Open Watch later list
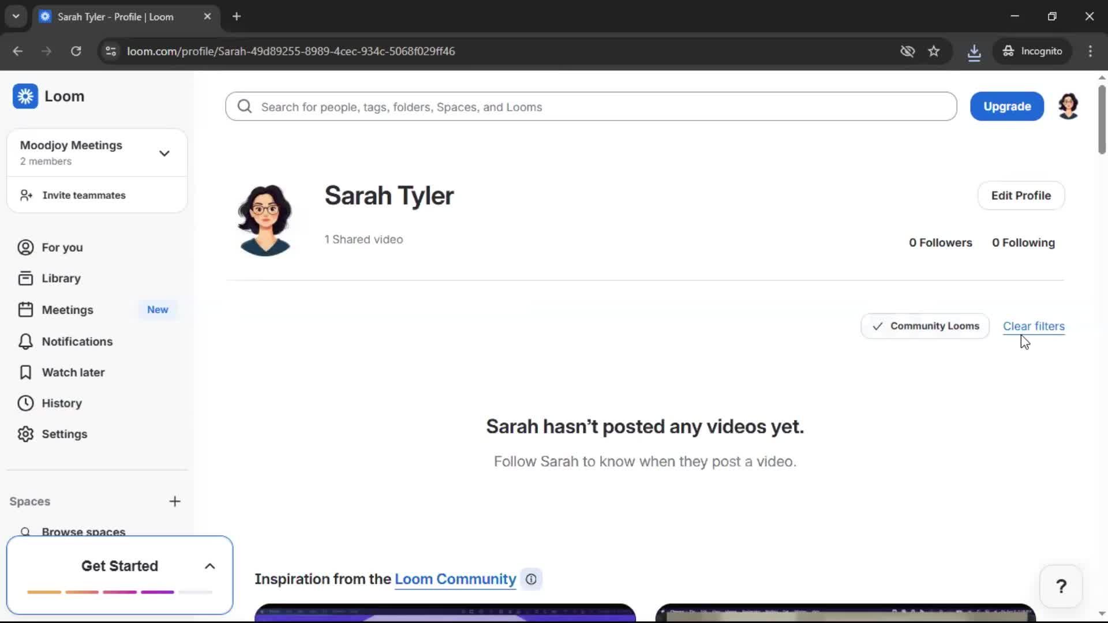Screen dimensions: 1108x623 click(73, 373)
